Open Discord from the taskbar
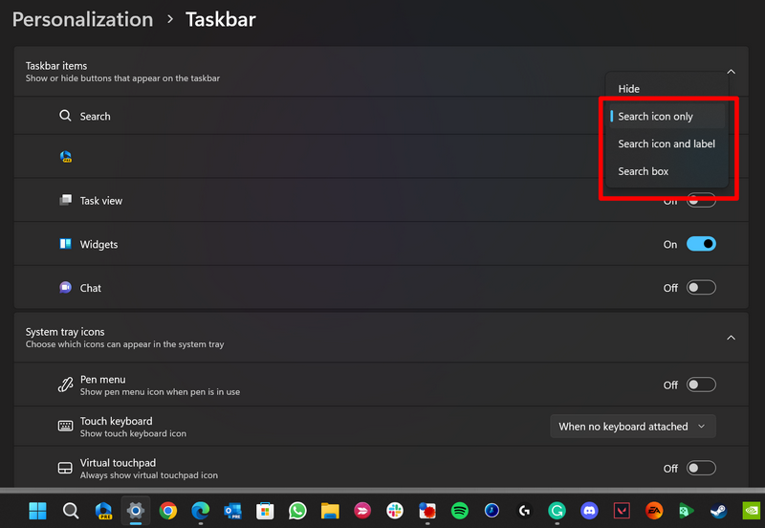The image size is (765, 528). click(589, 511)
